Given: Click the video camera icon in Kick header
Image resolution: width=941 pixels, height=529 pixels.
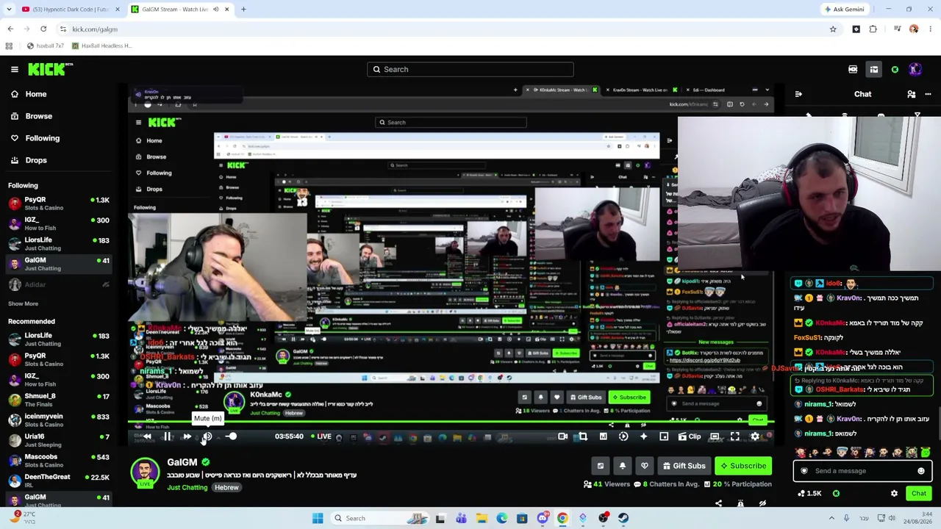Looking at the screenshot, I should (853, 70).
